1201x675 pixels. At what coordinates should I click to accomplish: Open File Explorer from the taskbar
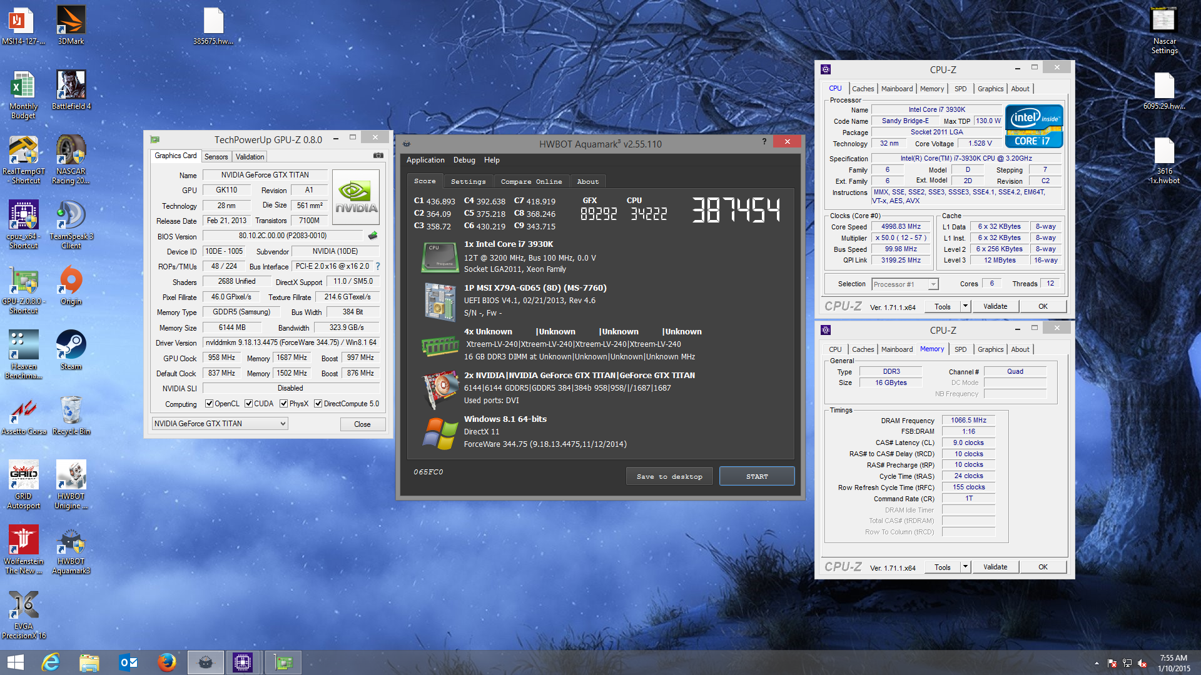click(x=89, y=662)
